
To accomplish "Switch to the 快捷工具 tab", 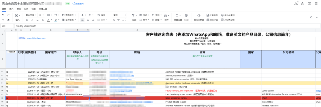I will click(43, 9).
